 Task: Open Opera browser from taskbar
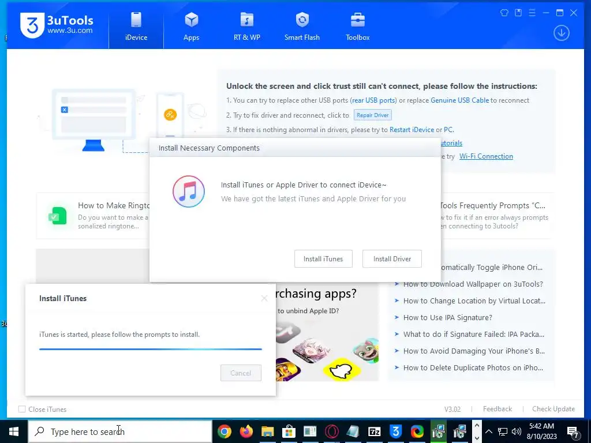click(332, 431)
